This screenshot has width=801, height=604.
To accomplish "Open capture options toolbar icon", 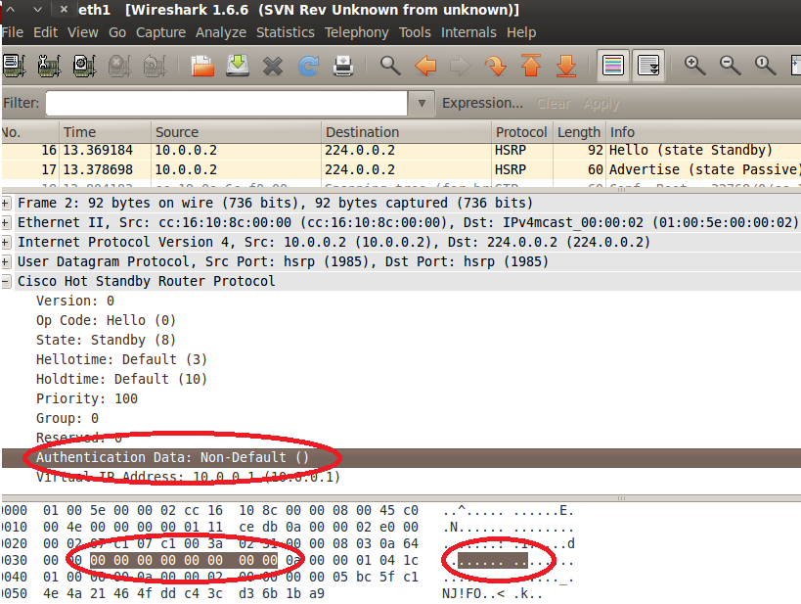I will point(49,66).
